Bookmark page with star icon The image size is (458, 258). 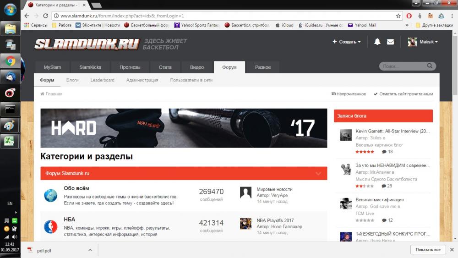(398, 16)
